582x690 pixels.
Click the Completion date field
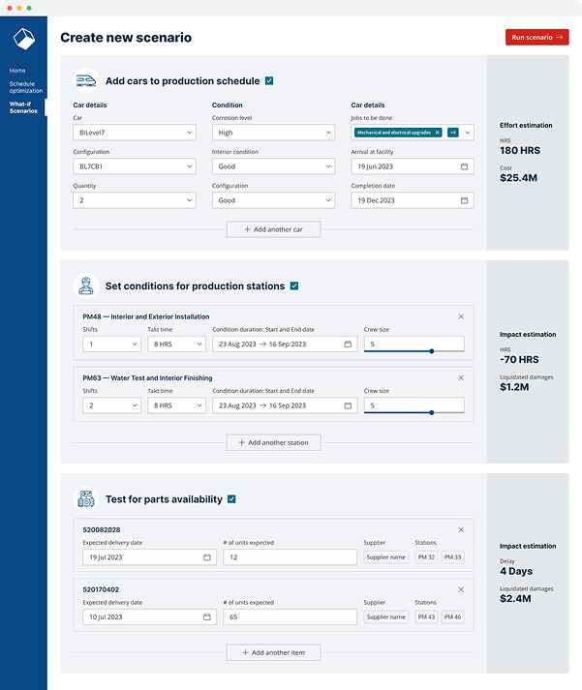click(413, 200)
